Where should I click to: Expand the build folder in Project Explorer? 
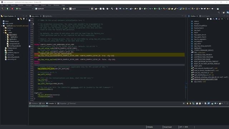pyautogui.click(x=4, y=30)
